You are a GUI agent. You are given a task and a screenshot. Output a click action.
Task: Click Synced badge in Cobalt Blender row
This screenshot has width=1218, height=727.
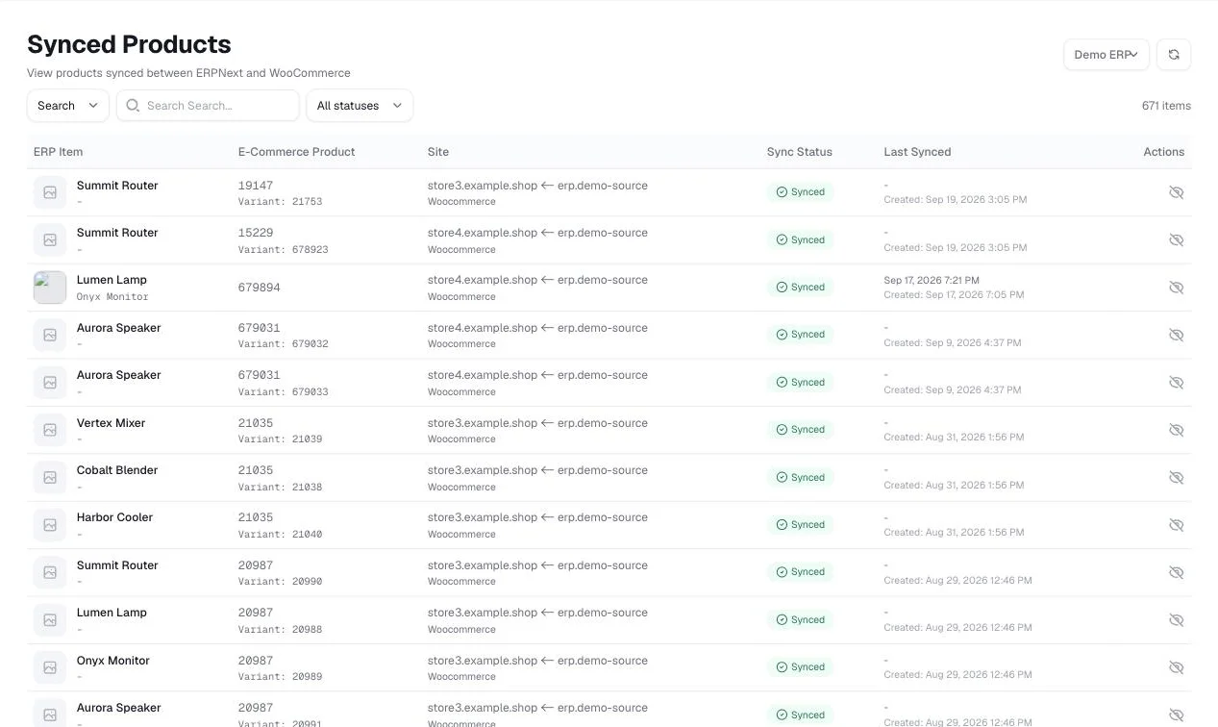pyautogui.click(x=800, y=477)
